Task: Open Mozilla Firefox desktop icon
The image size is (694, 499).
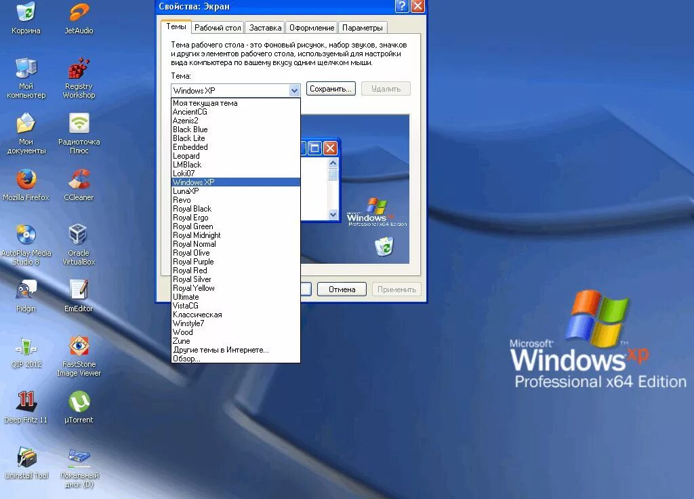Action: [x=26, y=185]
